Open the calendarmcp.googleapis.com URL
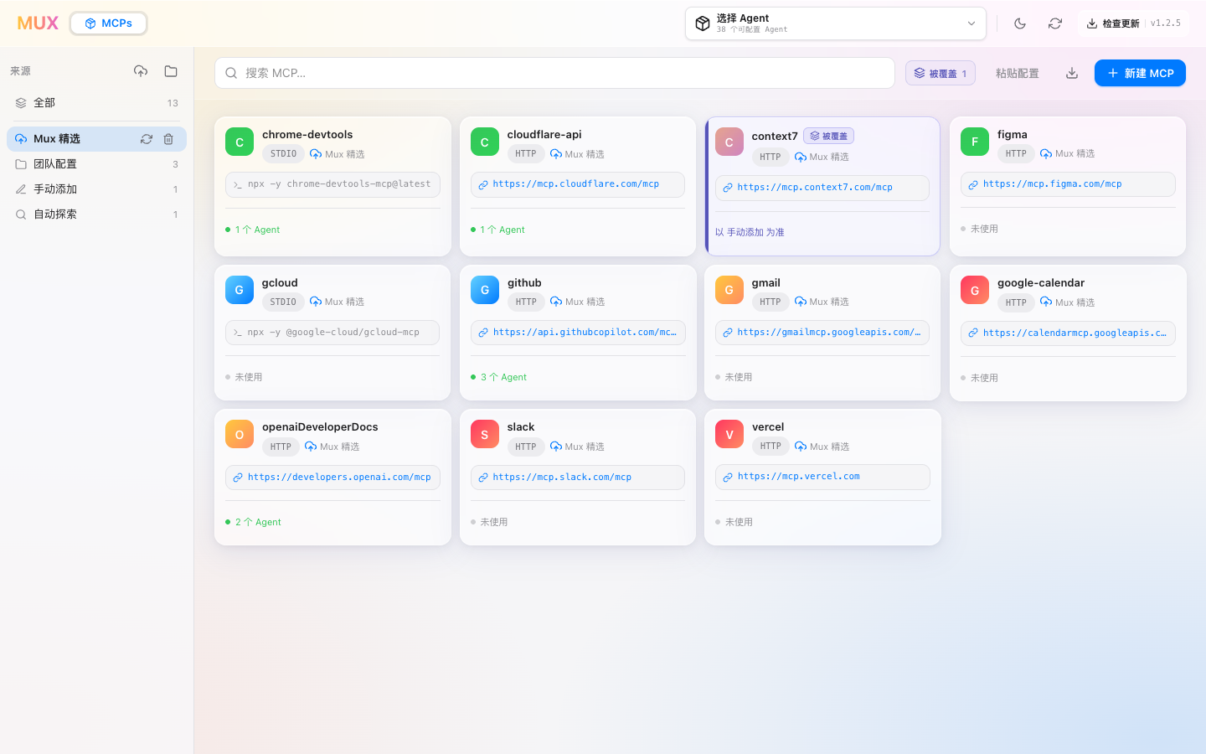 point(1068,333)
